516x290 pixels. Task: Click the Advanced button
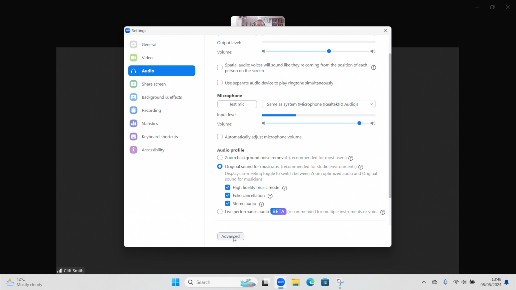(230, 236)
